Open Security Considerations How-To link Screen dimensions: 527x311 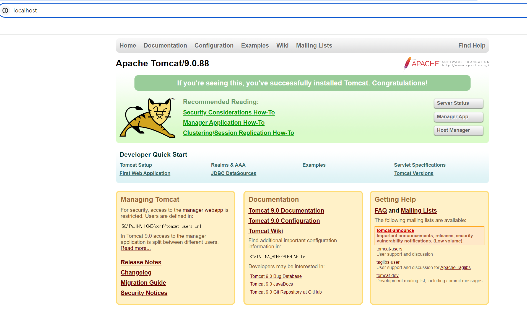(x=229, y=113)
